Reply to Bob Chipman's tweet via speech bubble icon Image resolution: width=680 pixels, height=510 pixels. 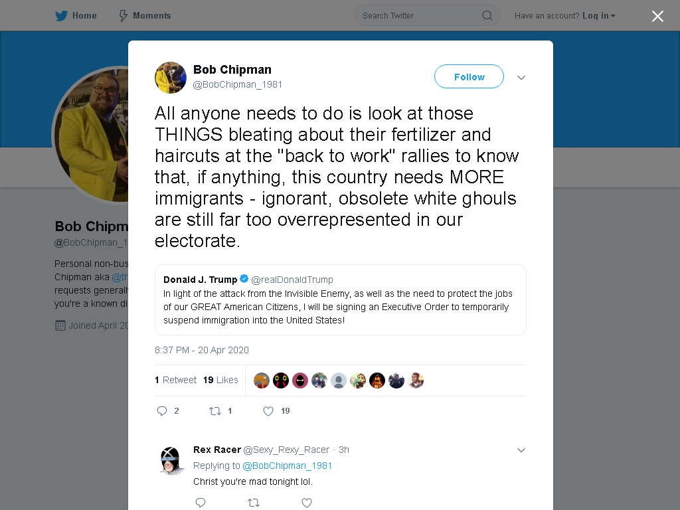pos(162,410)
